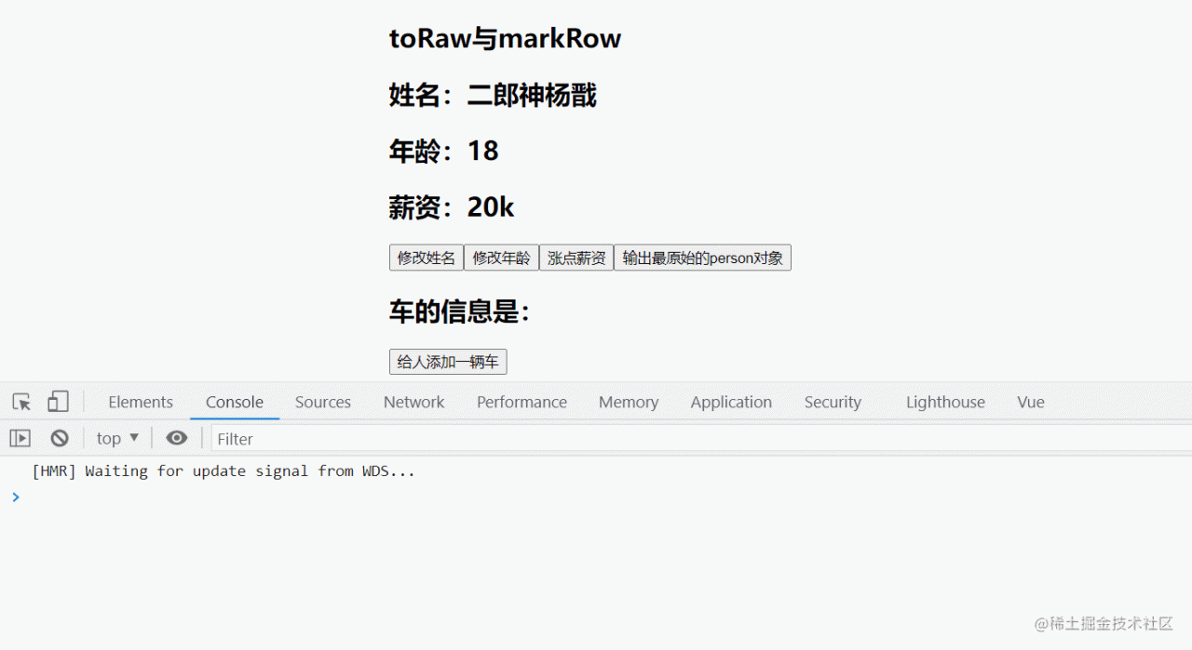Click the 输出最原始的person对象 button

pyautogui.click(x=702, y=258)
